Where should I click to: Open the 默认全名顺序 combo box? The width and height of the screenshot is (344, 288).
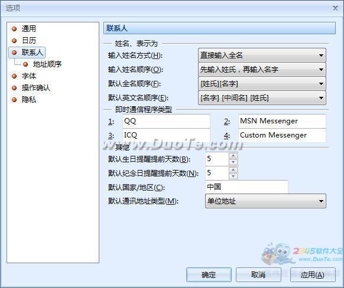pyautogui.click(x=262, y=84)
